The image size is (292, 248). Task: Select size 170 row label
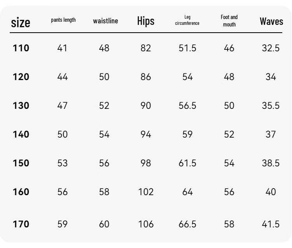click(x=21, y=224)
